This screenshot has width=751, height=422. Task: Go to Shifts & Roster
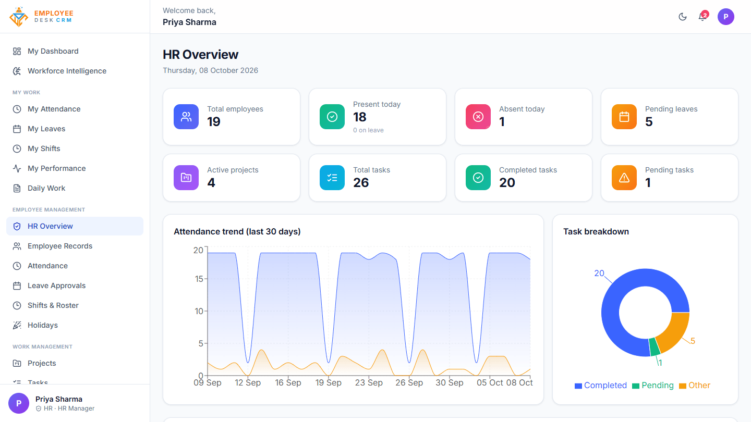click(x=75, y=305)
